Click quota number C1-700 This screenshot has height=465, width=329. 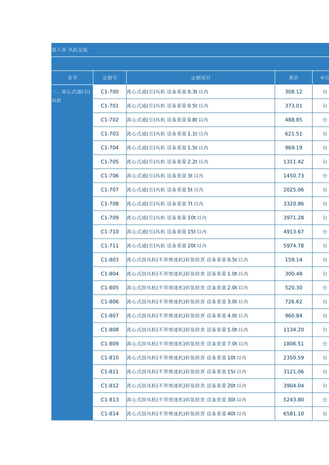[x=110, y=92]
